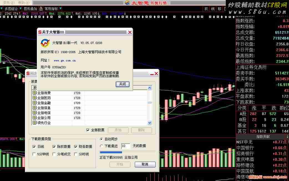Open the 帮助 menu
Image resolution: width=289 pixels, height=181 pixels.
point(24,2)
